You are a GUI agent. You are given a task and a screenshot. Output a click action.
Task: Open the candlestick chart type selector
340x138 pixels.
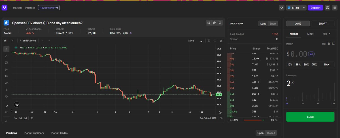click(12, 41)
